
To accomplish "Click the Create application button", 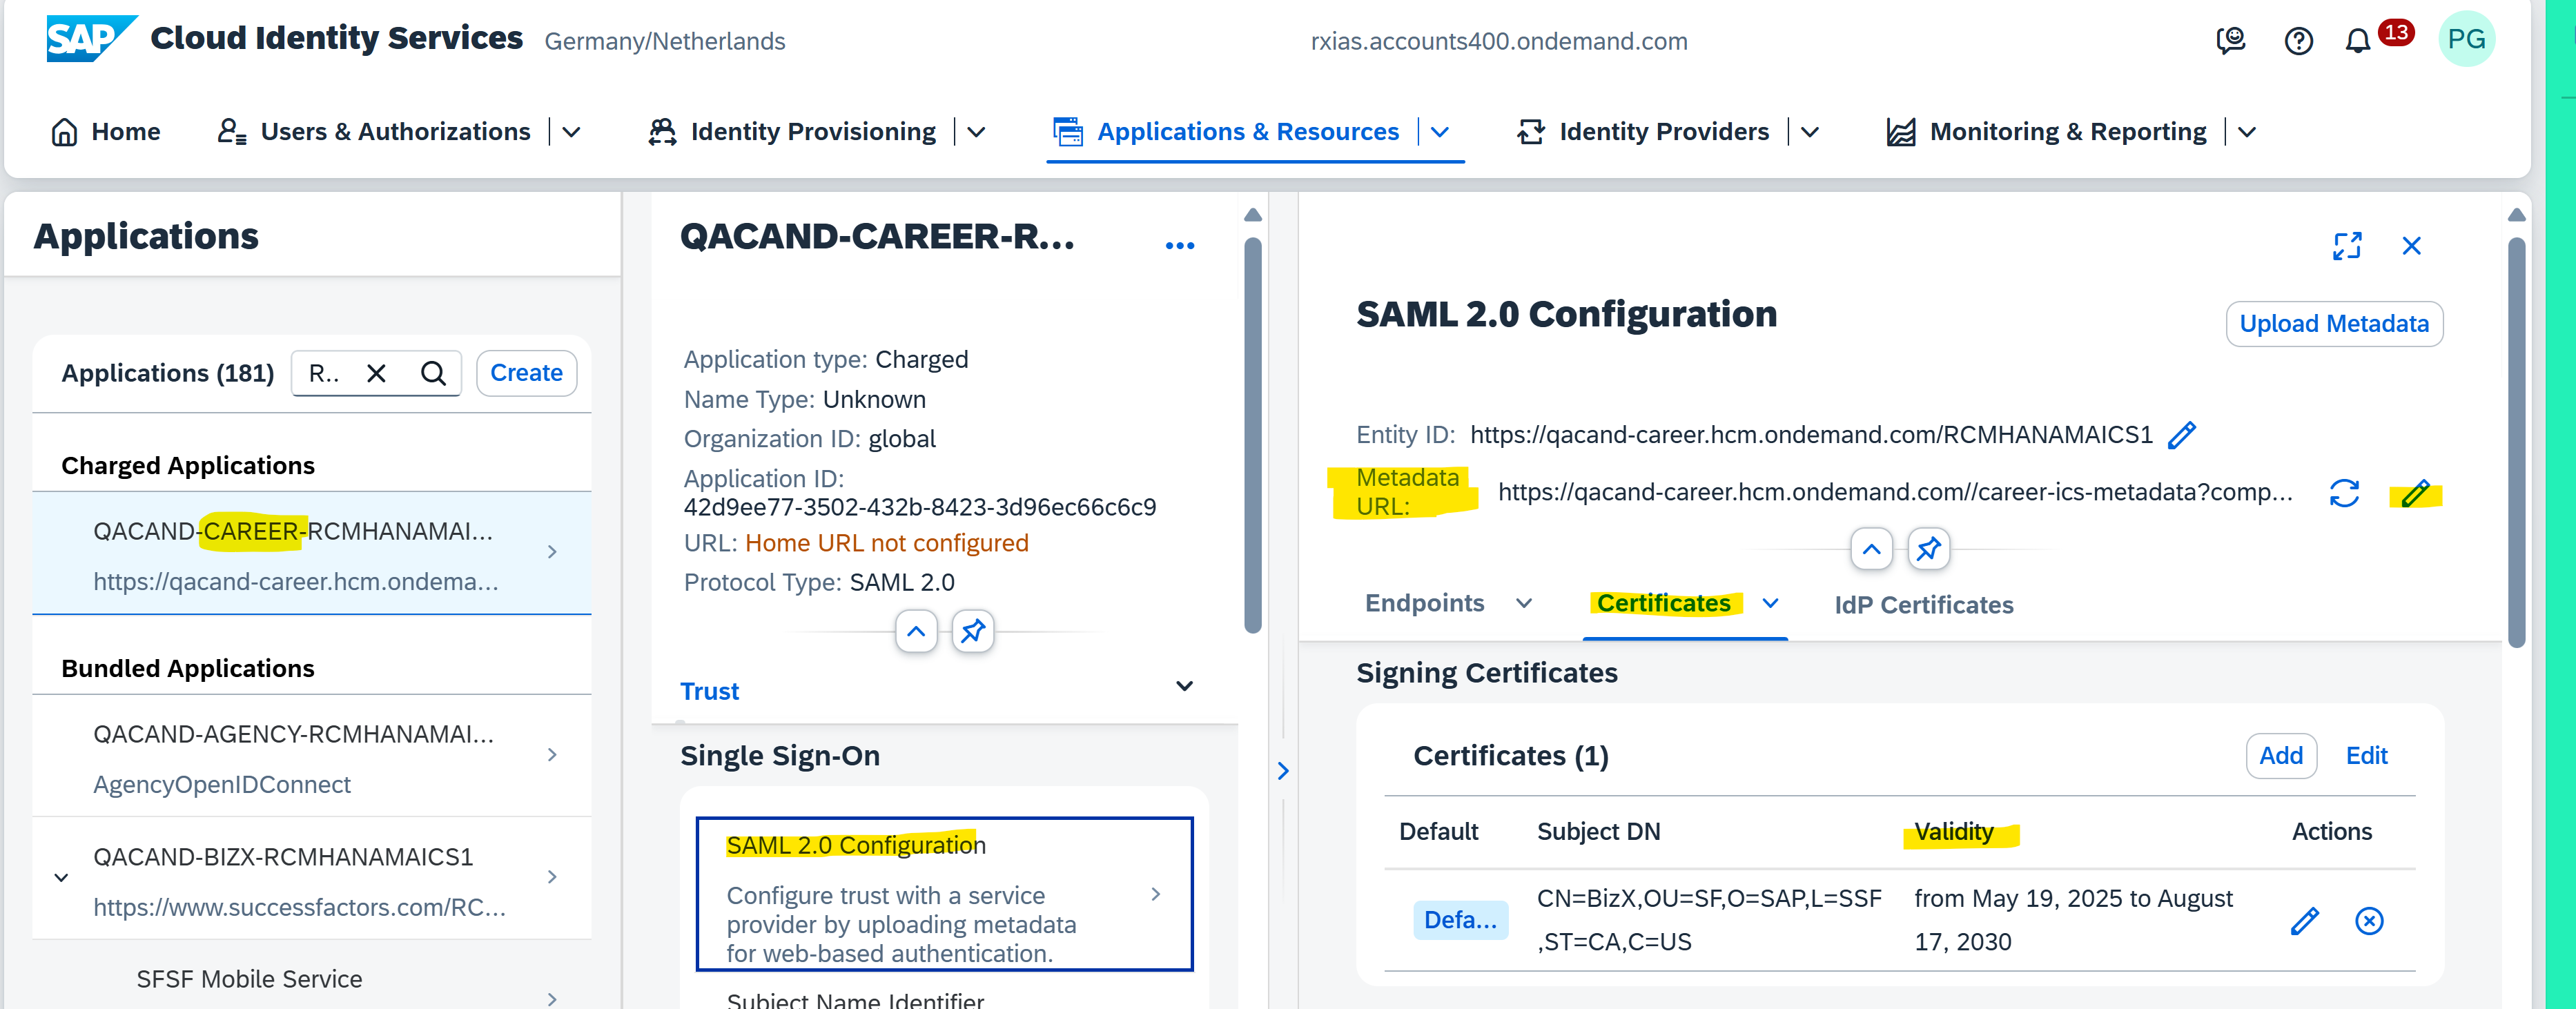I will 526,373.
